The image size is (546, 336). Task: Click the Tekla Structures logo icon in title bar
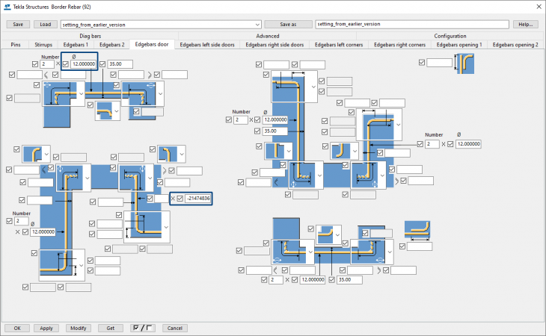[7, 7]
